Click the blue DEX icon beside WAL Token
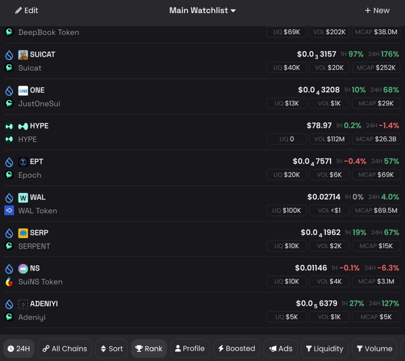 [x=9, y=211]
